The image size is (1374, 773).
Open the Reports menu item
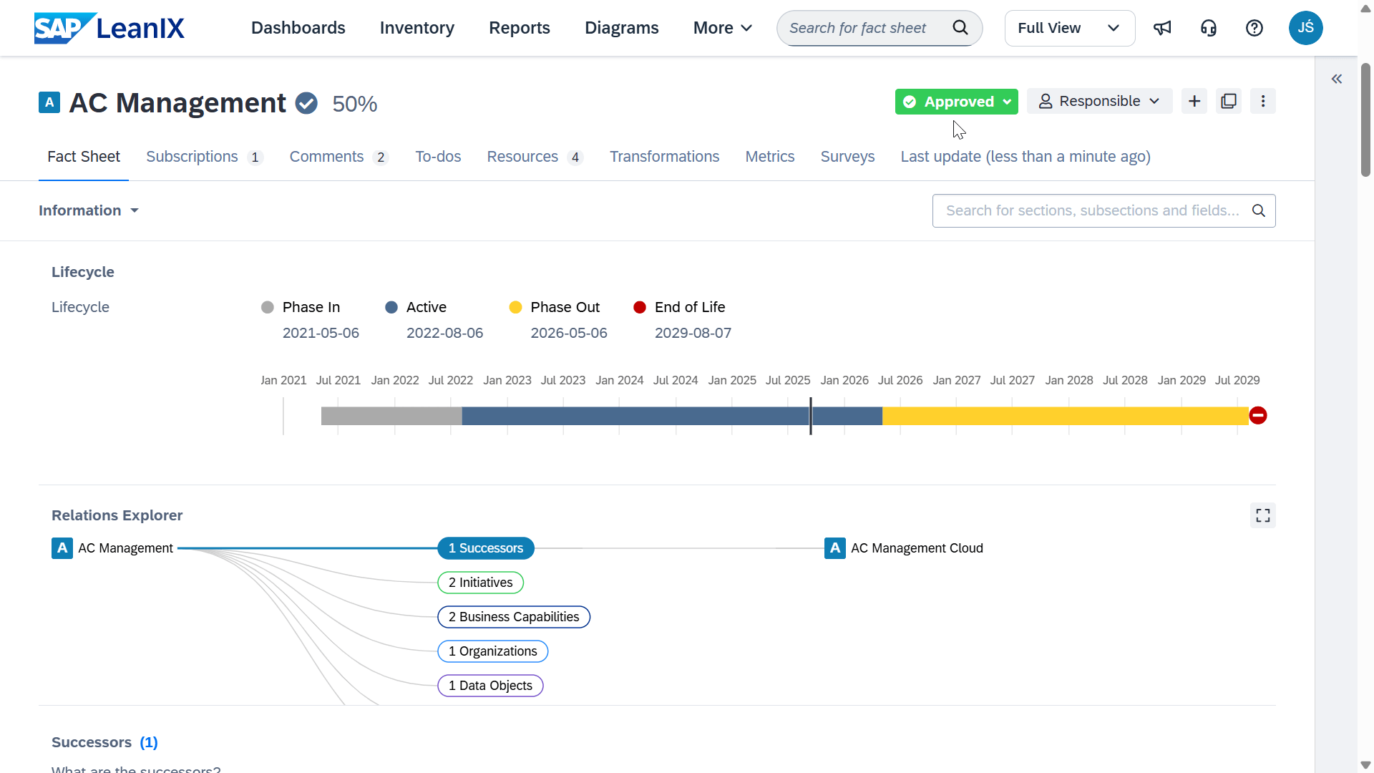click(x=519, y=28)
